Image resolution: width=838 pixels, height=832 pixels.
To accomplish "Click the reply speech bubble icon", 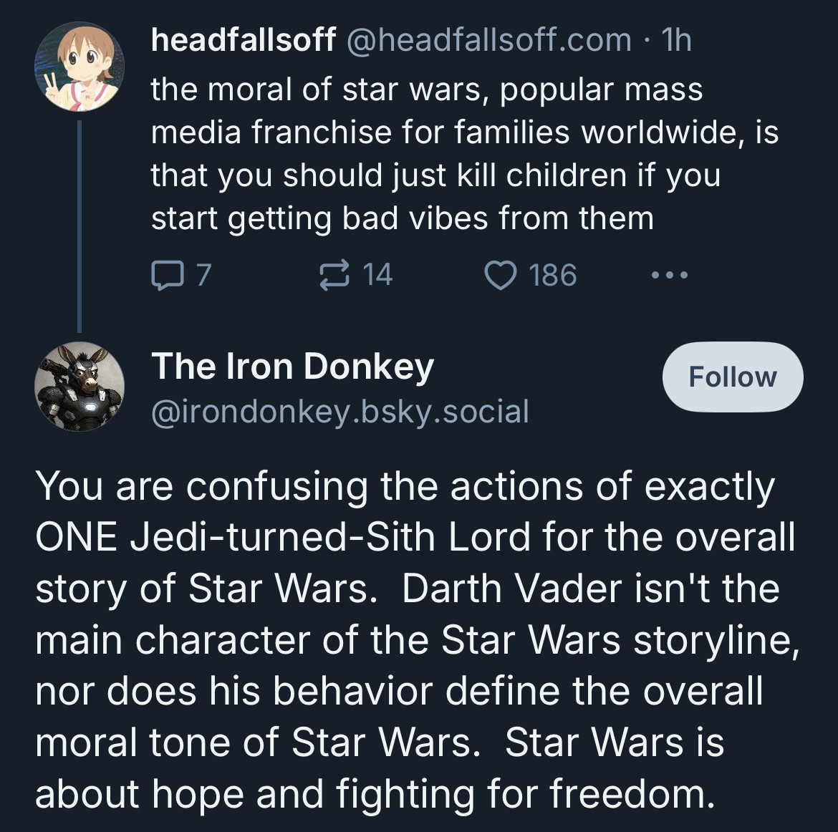I will coord(168,275).
